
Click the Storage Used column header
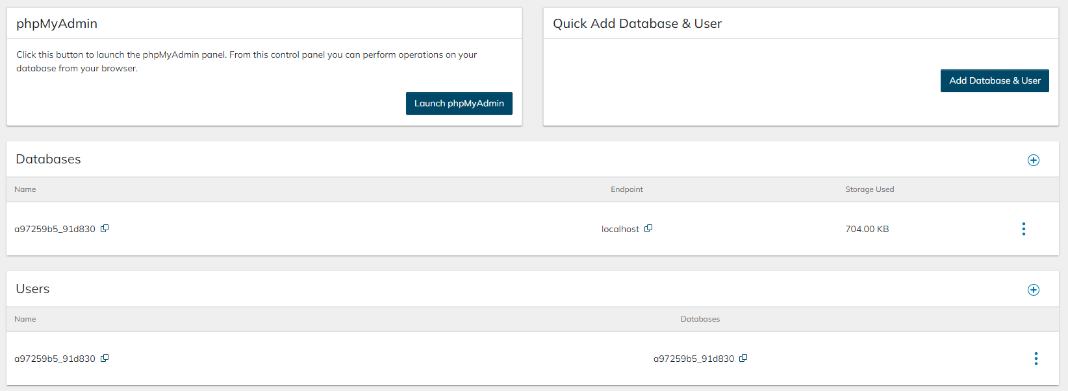click(x=869, y=189)
